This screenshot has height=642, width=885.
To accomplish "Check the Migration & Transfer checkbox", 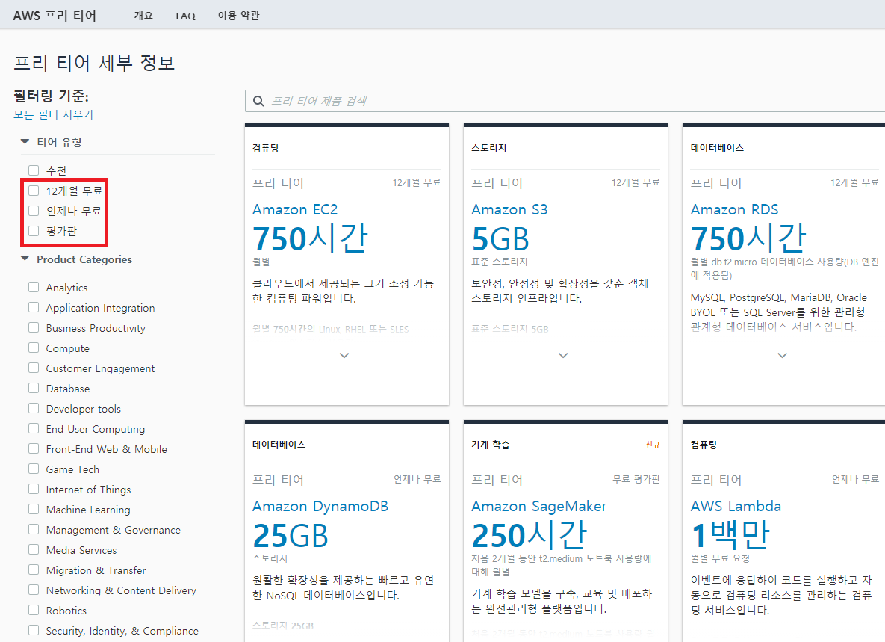I will click(x=34, y=570).
